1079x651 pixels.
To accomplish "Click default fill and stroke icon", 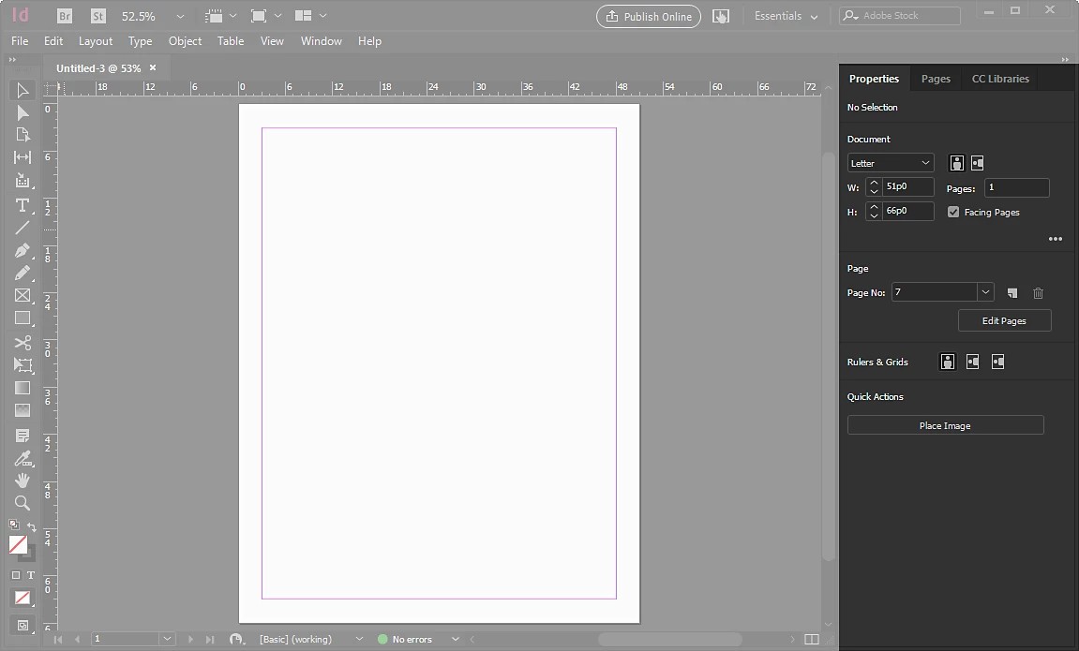I will [14, 525].
